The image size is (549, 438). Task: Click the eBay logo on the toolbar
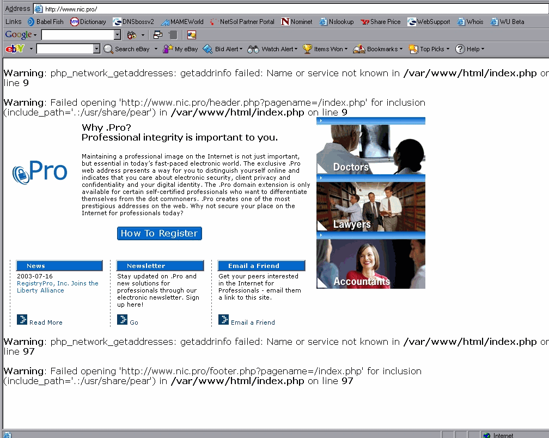[15, 48]
